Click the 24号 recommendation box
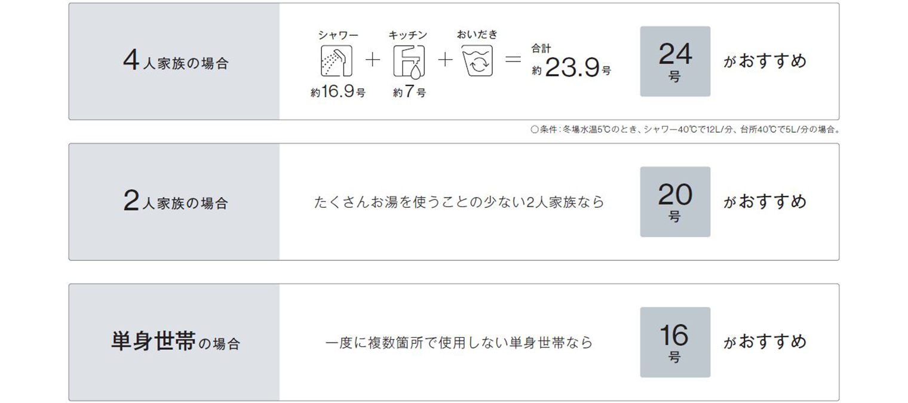The image size is (908, 403). [675, 61]
